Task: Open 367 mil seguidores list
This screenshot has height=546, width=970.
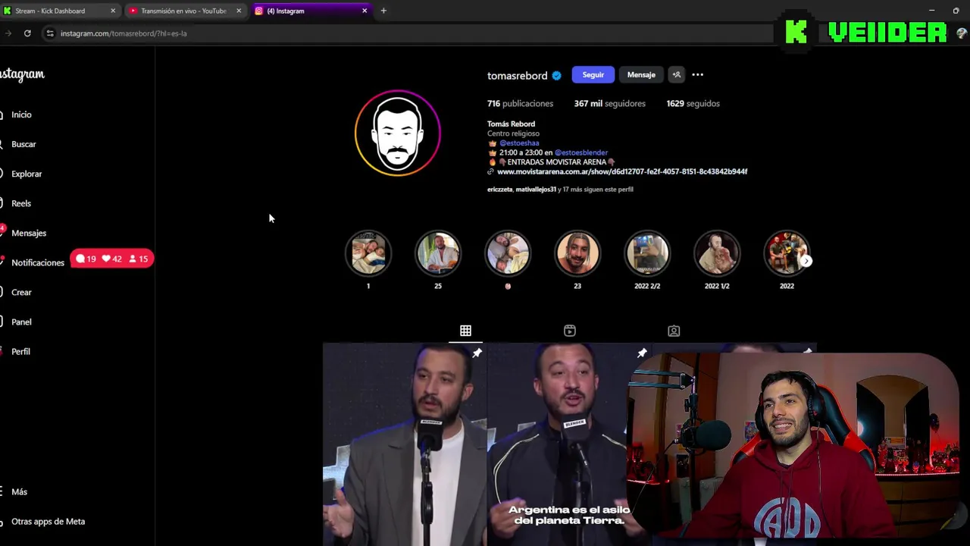Action: tap(609, 103)
